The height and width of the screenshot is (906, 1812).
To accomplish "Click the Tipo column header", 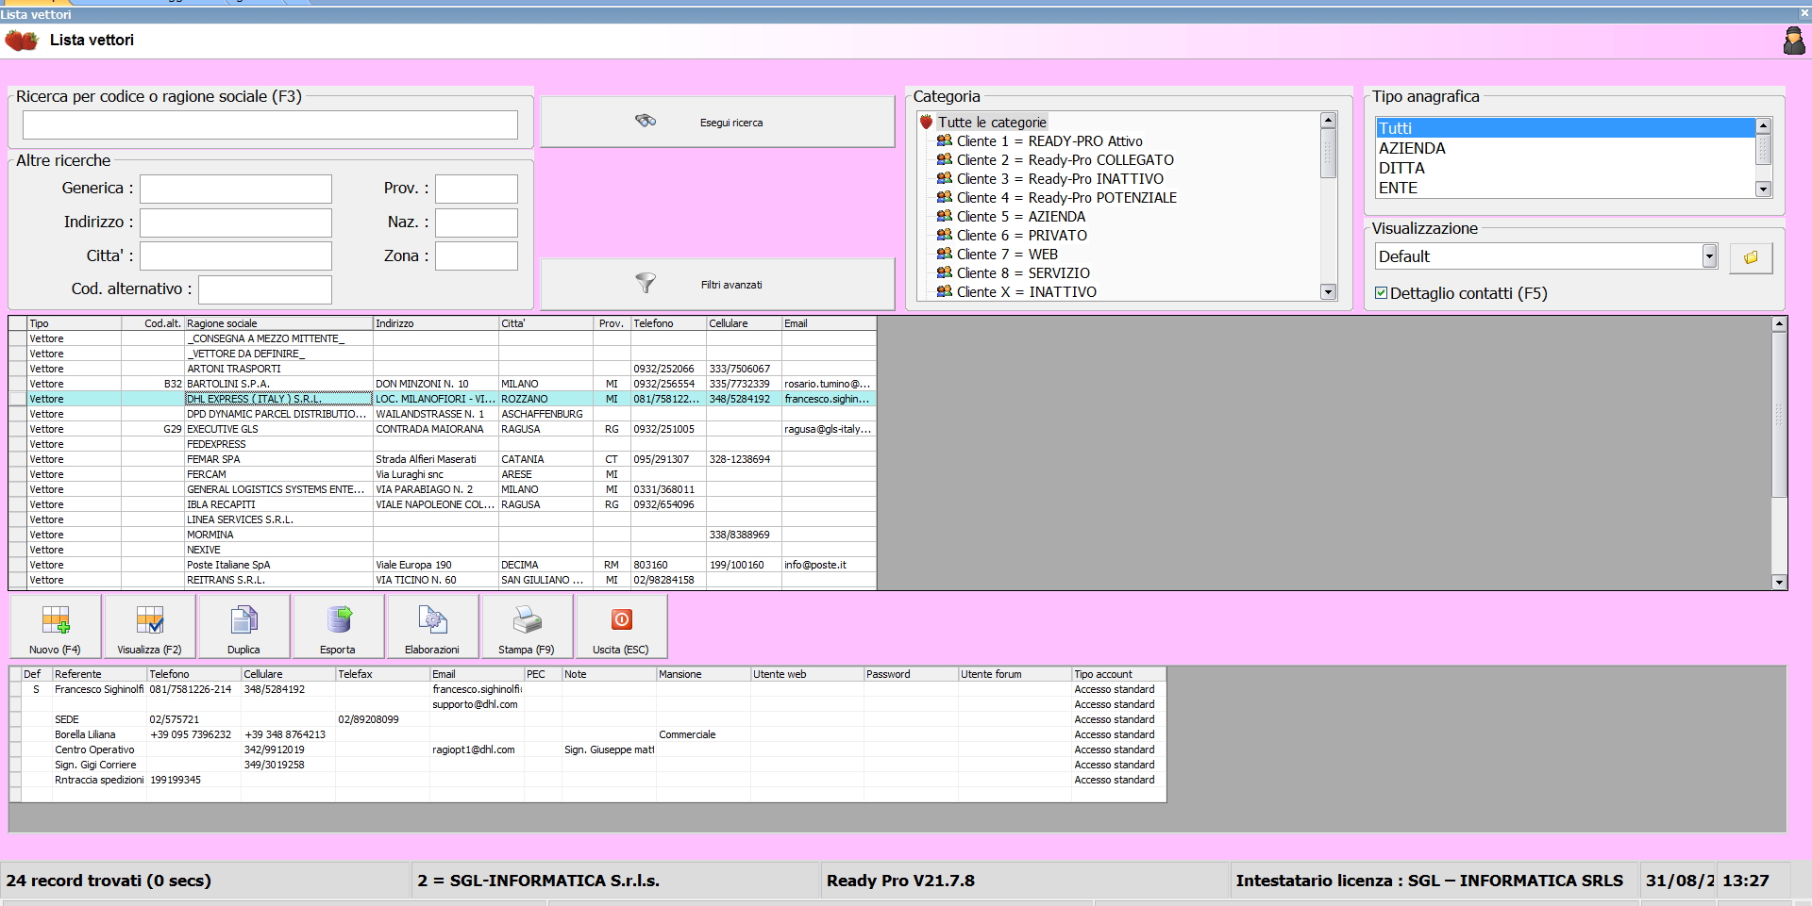I will point(74,323).
